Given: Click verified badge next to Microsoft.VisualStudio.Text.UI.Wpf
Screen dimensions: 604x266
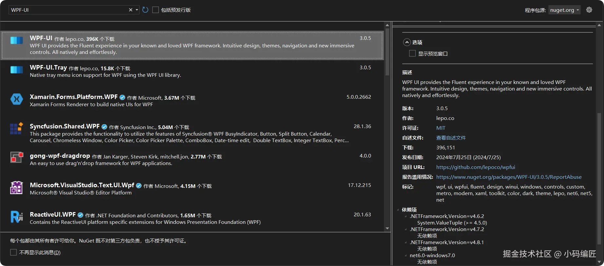Looking at the screenshot, I should pyautogui.click(x=139, y=186).
